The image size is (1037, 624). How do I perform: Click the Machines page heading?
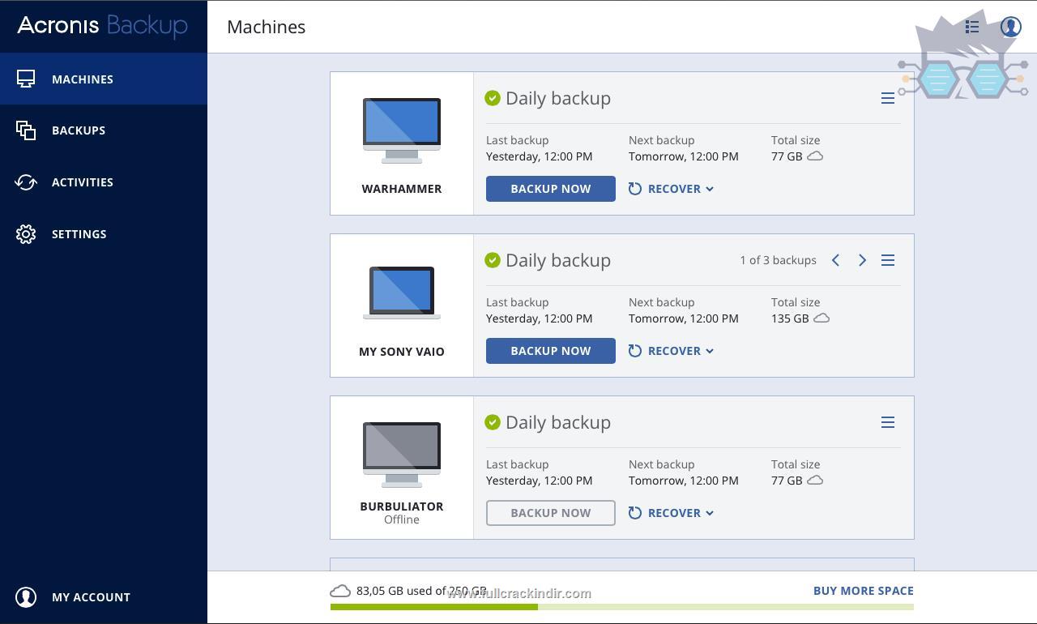(x=267, y=27)
